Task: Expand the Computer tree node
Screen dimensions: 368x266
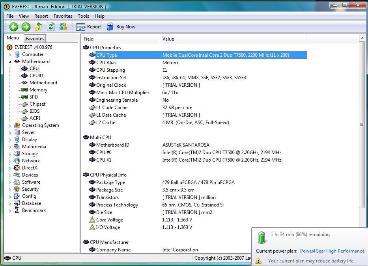Action: tap(10, 55)
